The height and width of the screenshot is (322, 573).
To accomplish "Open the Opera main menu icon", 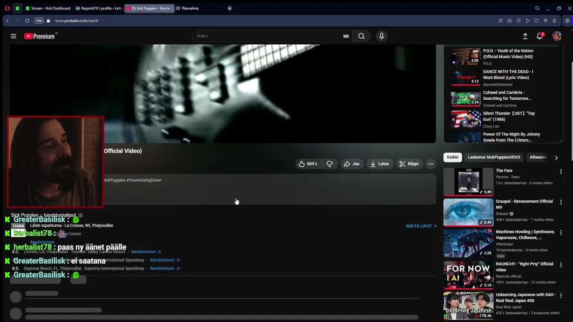I will pos(7,8).
